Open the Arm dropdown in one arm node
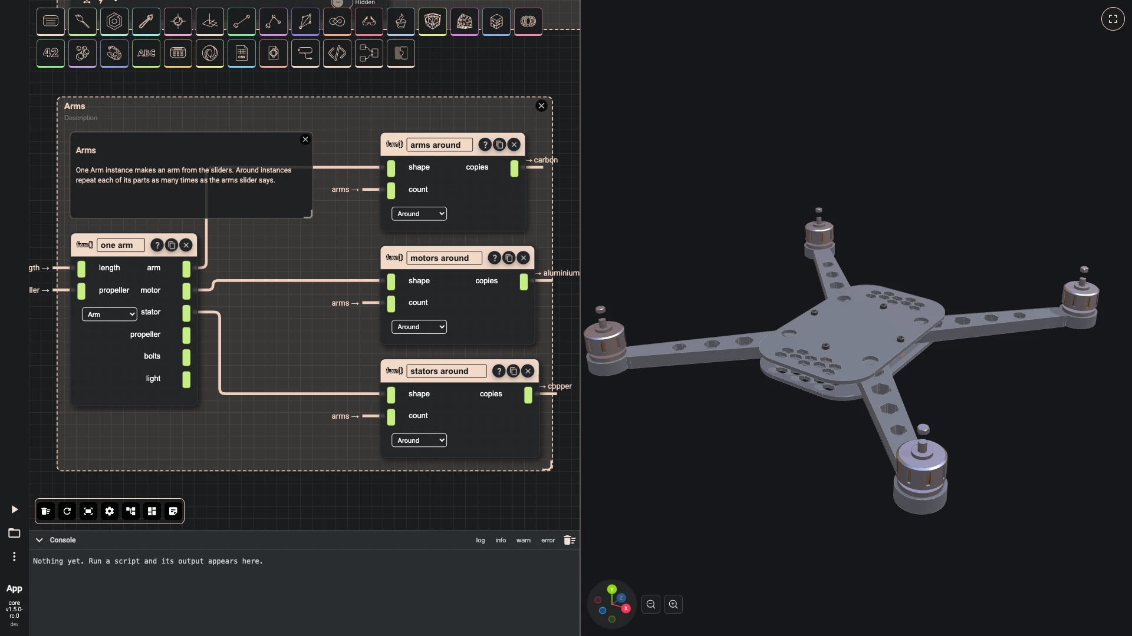Screen dimensions: 1132x636 coord(110,314)
